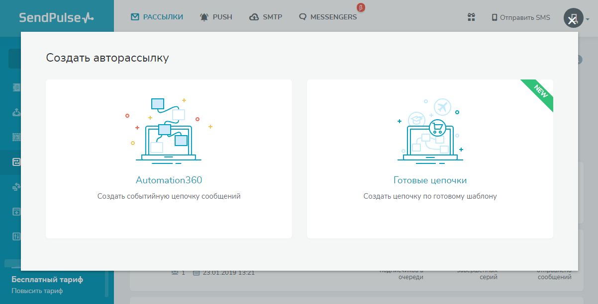Click the Готовые цепочки laptop illustration
This screenshot has height=304, width=598.
pyautogui.click(x=430, y=131)
